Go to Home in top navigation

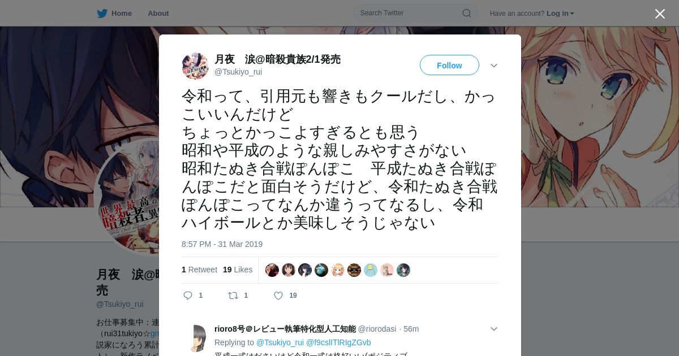(x=122, y=13)
